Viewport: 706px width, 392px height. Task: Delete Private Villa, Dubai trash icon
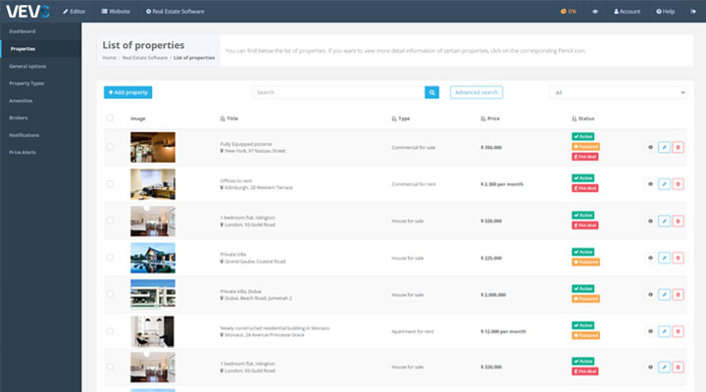point(679,295)
